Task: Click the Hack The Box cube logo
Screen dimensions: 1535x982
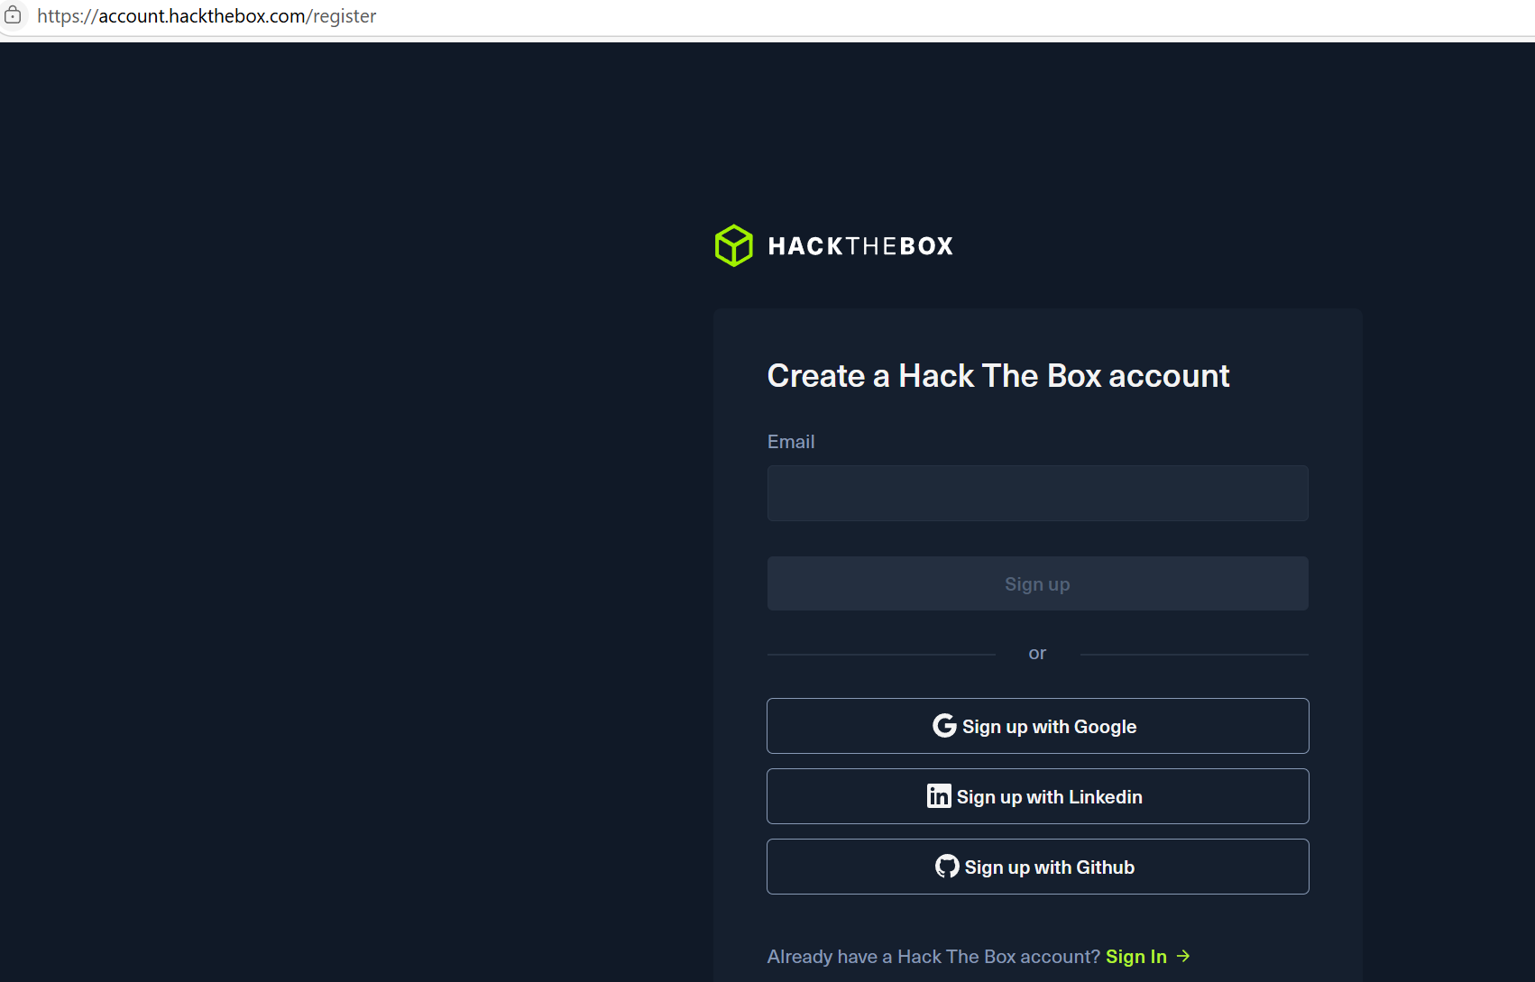Action: (733, 245)
